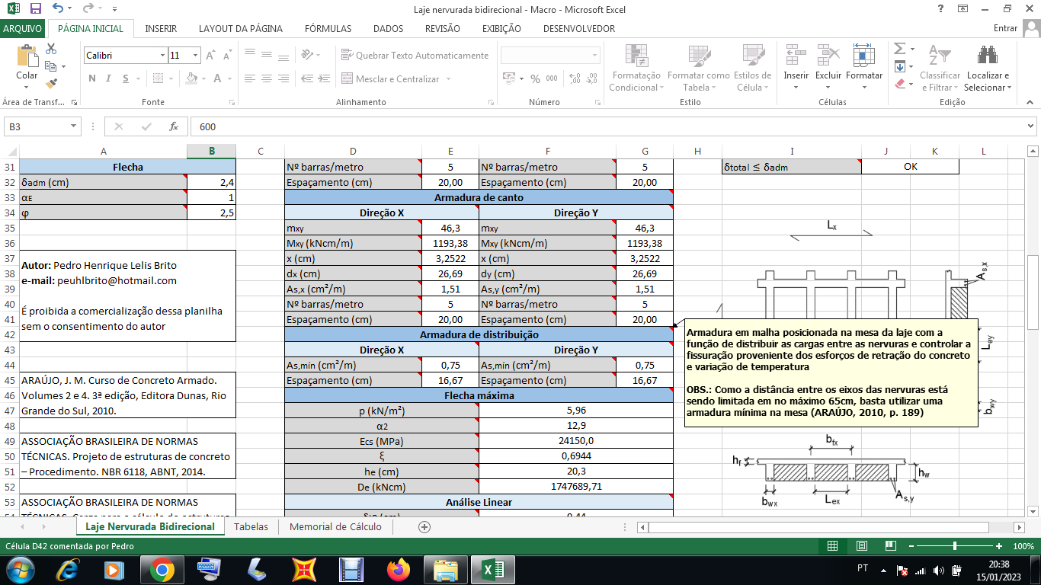This screenshot has width=1041, height=585.
Task: Switch to Normal view in status bar
Action: point(833,546)
